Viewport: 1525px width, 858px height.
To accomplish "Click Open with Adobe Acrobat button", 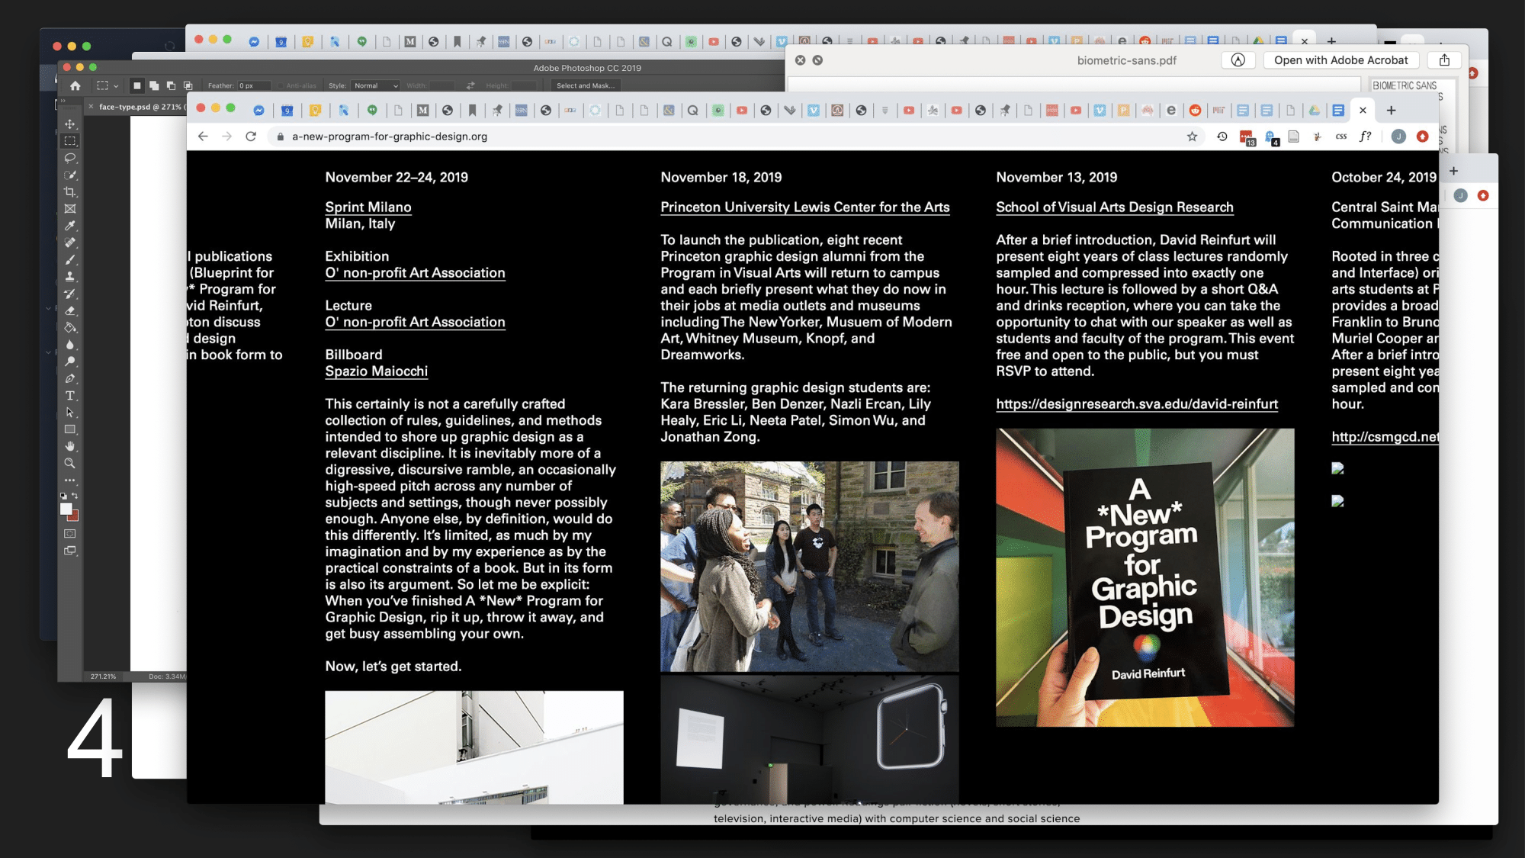I will click(1340, 60).
